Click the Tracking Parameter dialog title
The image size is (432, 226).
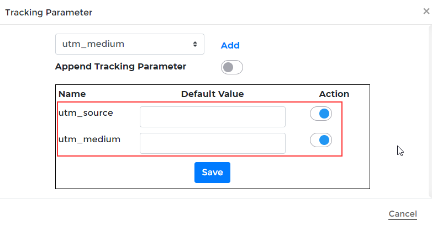49,12
